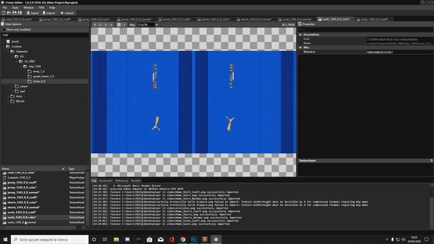This screenshot has width=434, height=244.
Task: Open Windows Start menu
Action: click(x=5, y=239)
